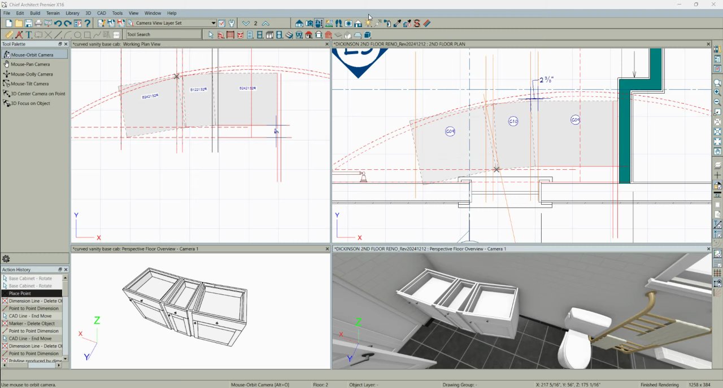
Task: Click the Save file icon
Action: click(x=28, y=24)
